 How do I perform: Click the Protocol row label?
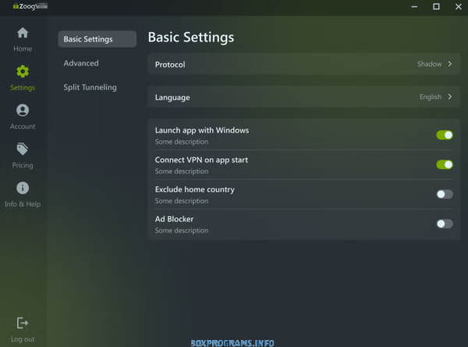170,65
